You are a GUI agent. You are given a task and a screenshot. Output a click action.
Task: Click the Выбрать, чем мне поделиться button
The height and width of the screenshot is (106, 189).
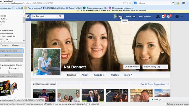coord(177,104)
